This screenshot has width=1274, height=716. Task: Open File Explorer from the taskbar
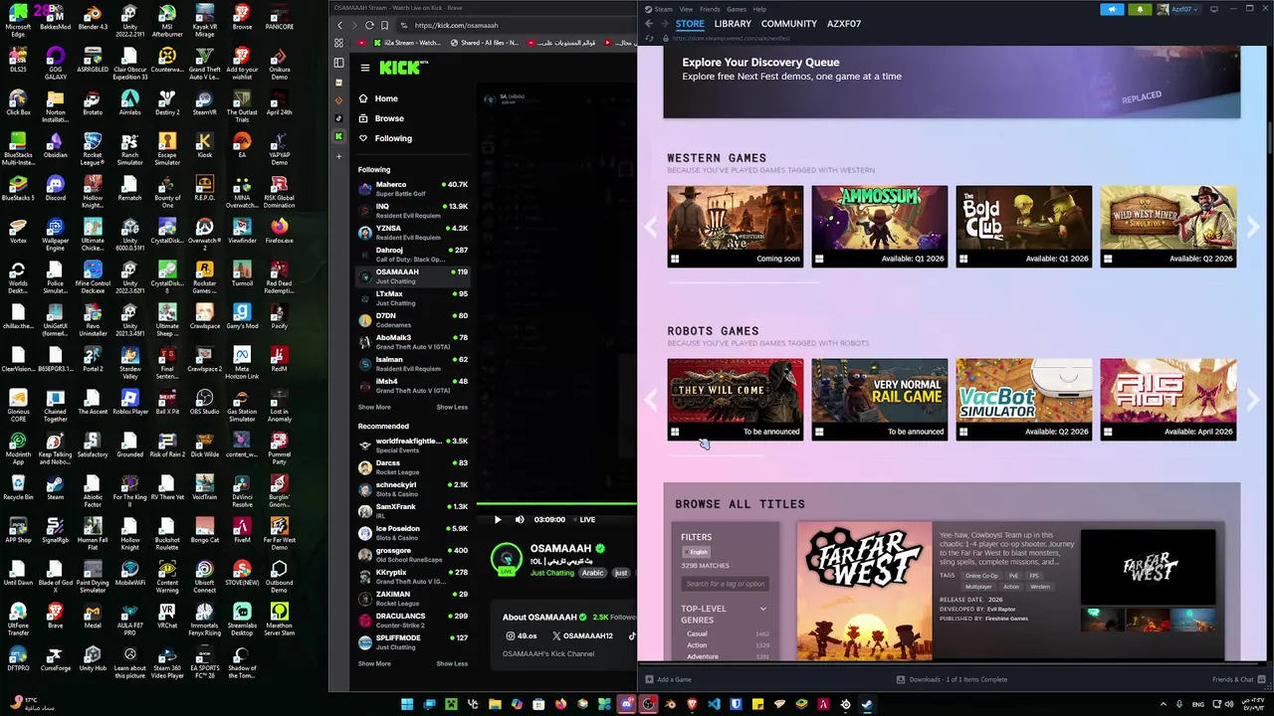(x=495, y=704)
